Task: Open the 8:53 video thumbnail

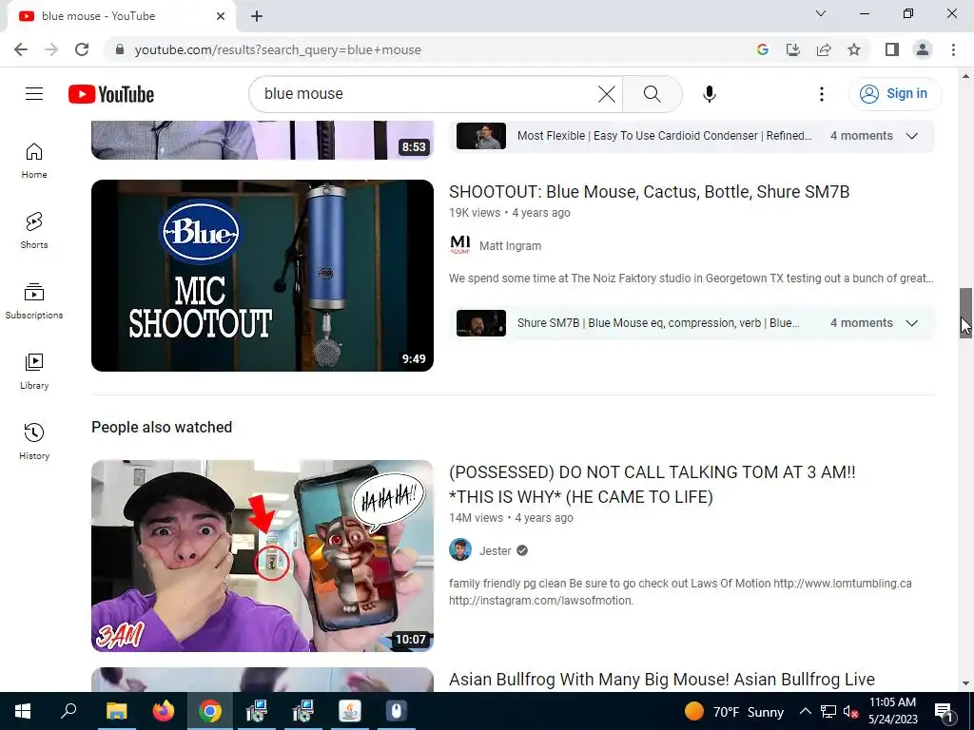Action: coord(263,140)
